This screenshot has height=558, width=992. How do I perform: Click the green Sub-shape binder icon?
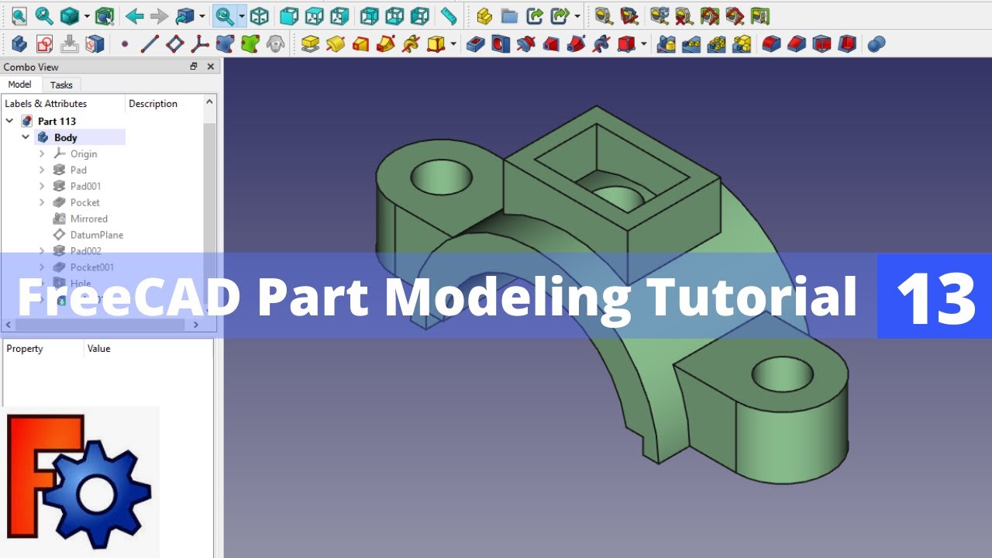pyautogui.click(x=250, y=44)
